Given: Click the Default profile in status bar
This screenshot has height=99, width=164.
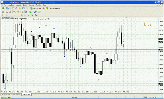Looking at the screenshot, I should [x=75, y=97].
